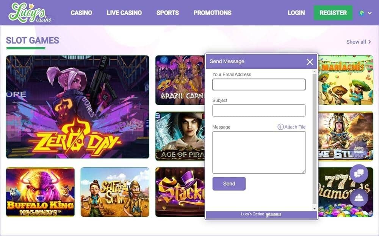View the Promotions page
This screenshot has height=236, width=379.
click(x=213, y=13)
